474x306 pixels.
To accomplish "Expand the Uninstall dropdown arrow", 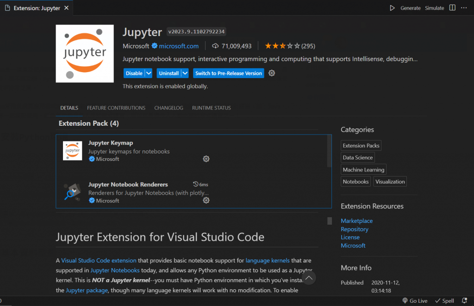I will pos(185,73).
